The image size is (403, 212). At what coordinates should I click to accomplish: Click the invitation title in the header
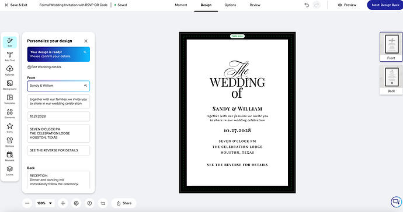[74, 5]
